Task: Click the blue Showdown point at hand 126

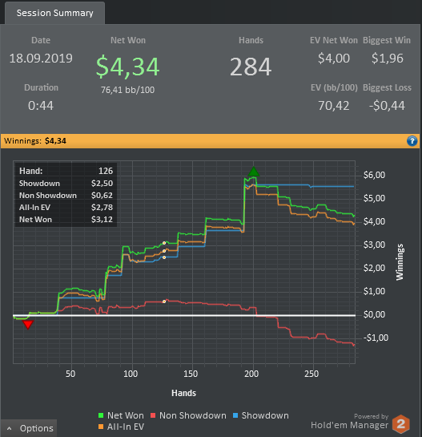Action: click(x=164, y=257)
